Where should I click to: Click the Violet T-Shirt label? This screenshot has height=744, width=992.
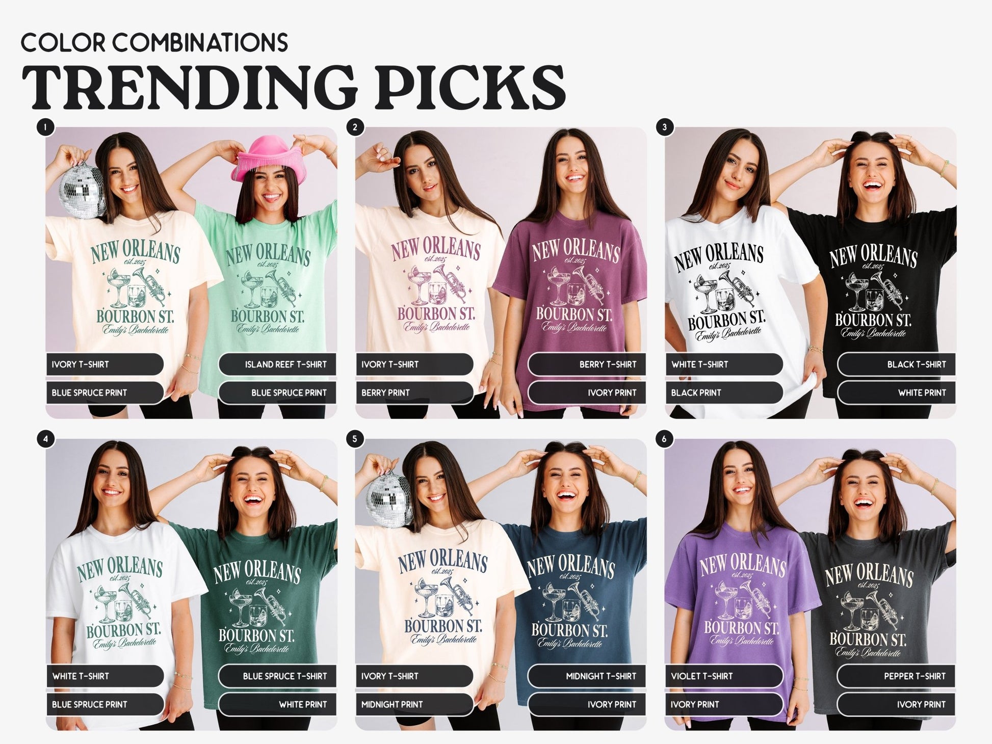click(x=724, y=676)
